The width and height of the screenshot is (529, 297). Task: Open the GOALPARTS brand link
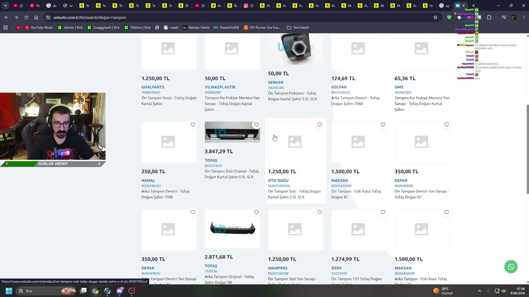tap(153, 87)
